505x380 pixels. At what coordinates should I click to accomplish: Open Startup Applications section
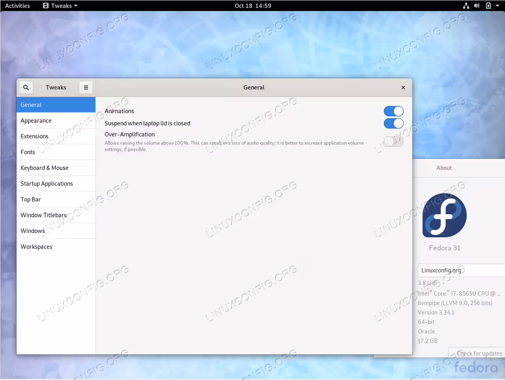point(56,184)
